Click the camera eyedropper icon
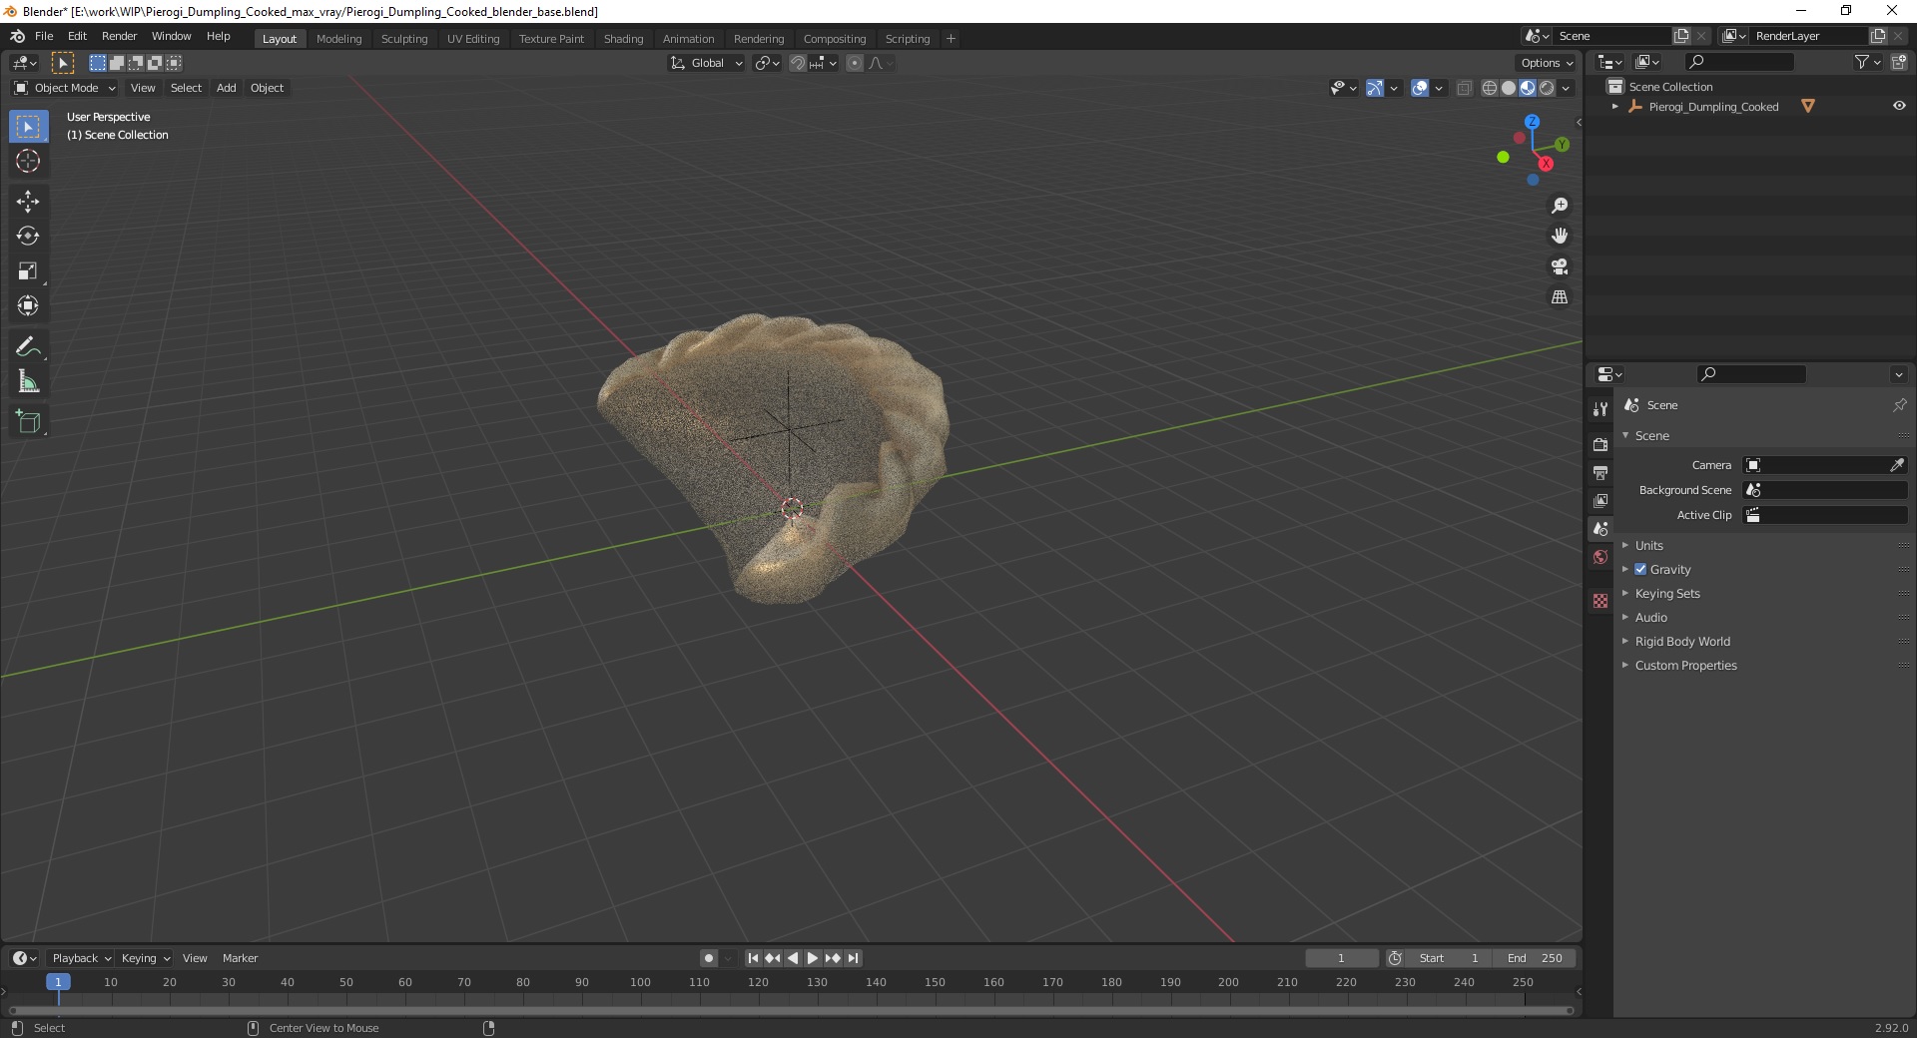Viewport: 1917px width, 1038px height. click(x=1897, y=465)
